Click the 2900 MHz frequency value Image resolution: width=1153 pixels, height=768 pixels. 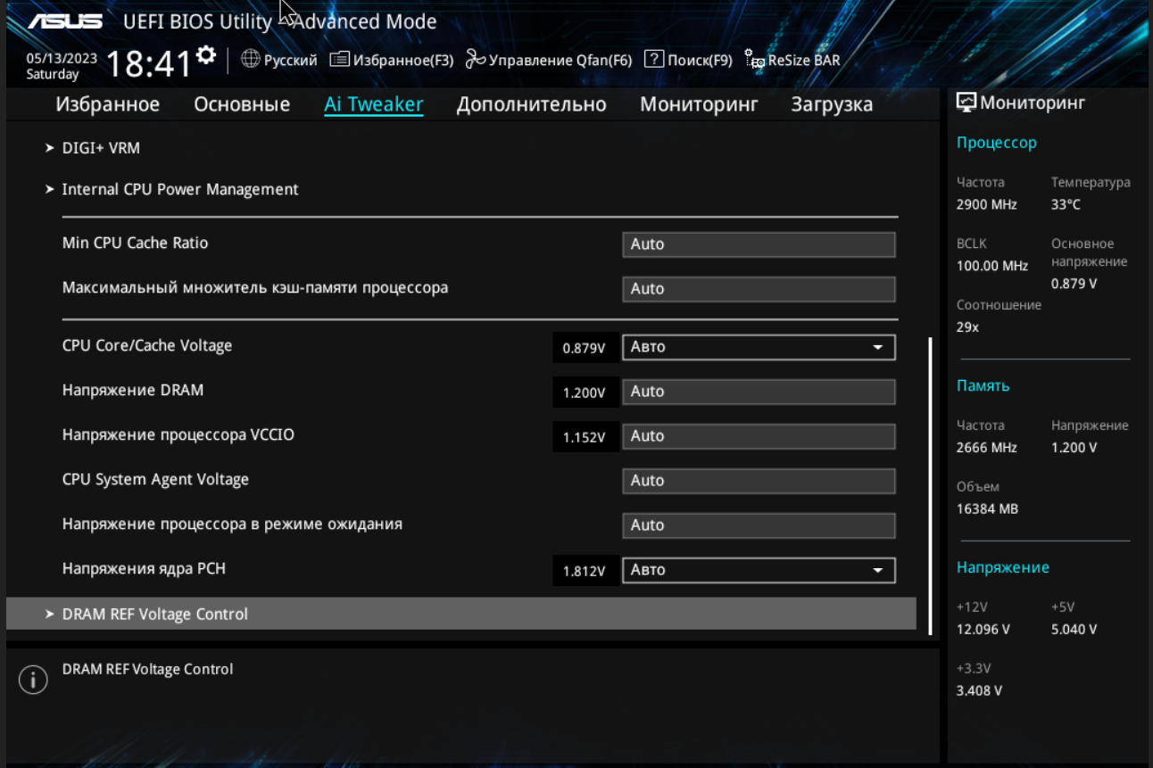point(987,204)
